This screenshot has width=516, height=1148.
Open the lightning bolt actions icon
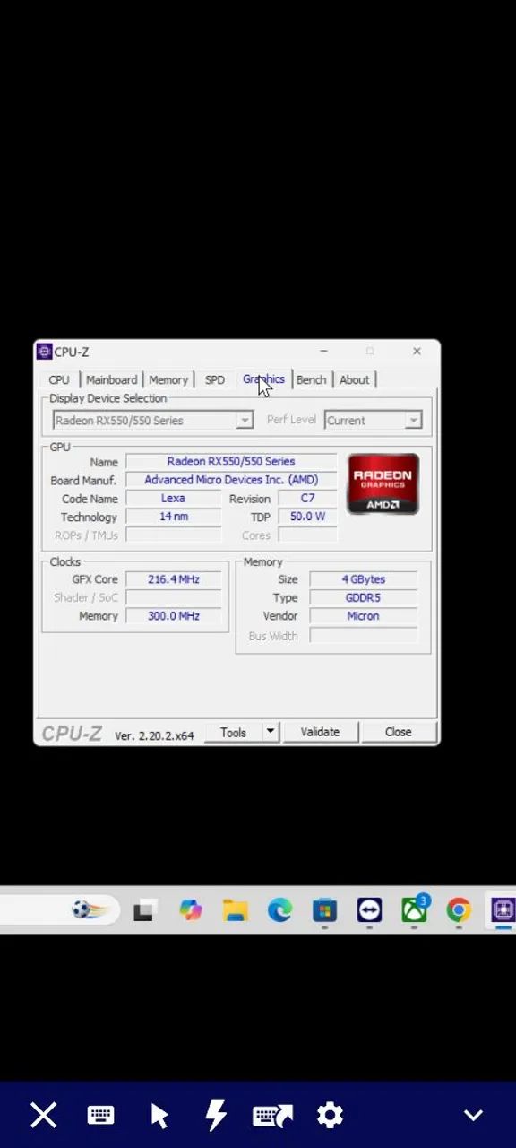coord(216,1115)
